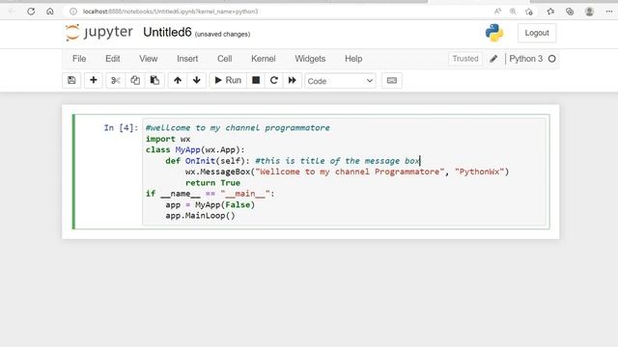The height and width of the screenshot is (347, 618).
Task: Click the wx.MessageBox code line
Action: point(348,172)
